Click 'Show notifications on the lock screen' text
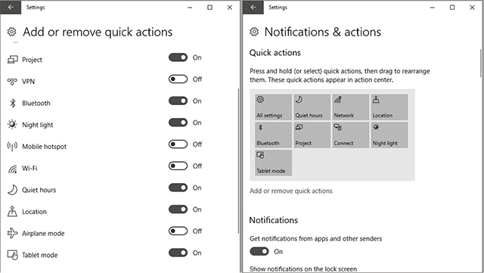The width and height of the screenshot is (484, 273). click(303, 268)
